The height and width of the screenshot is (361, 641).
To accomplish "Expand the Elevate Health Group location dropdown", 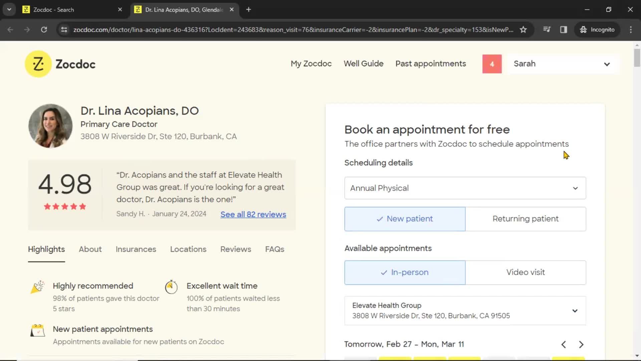I will point(576,310).
